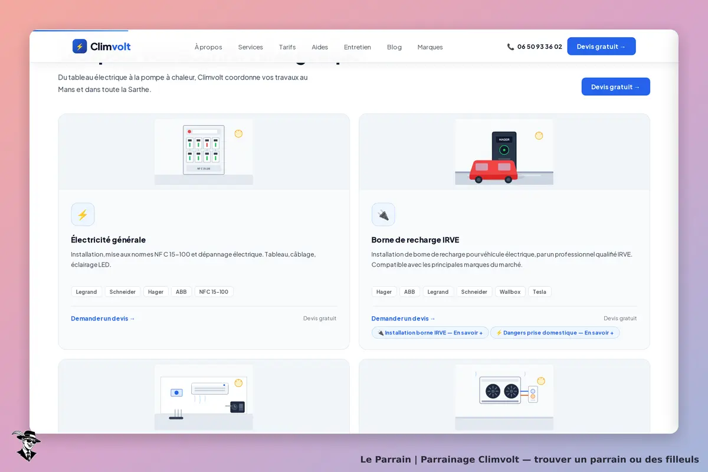Open the À propos menu item

click(208, 47)
